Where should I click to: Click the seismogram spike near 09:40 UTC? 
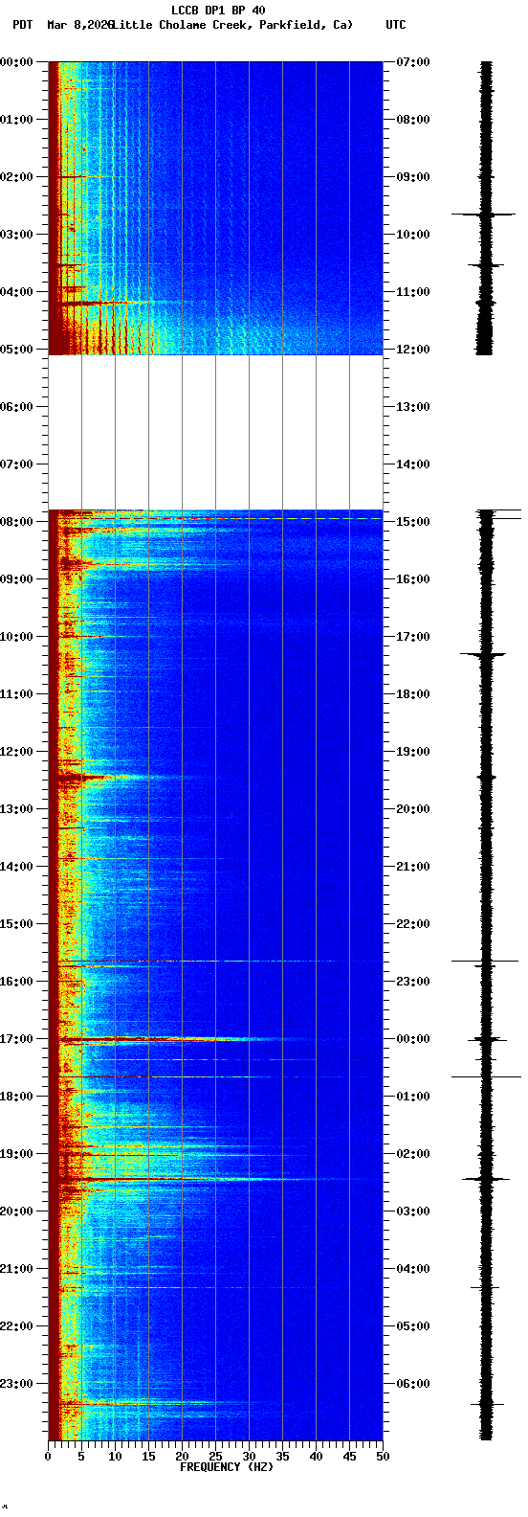[x=485, y=215]
